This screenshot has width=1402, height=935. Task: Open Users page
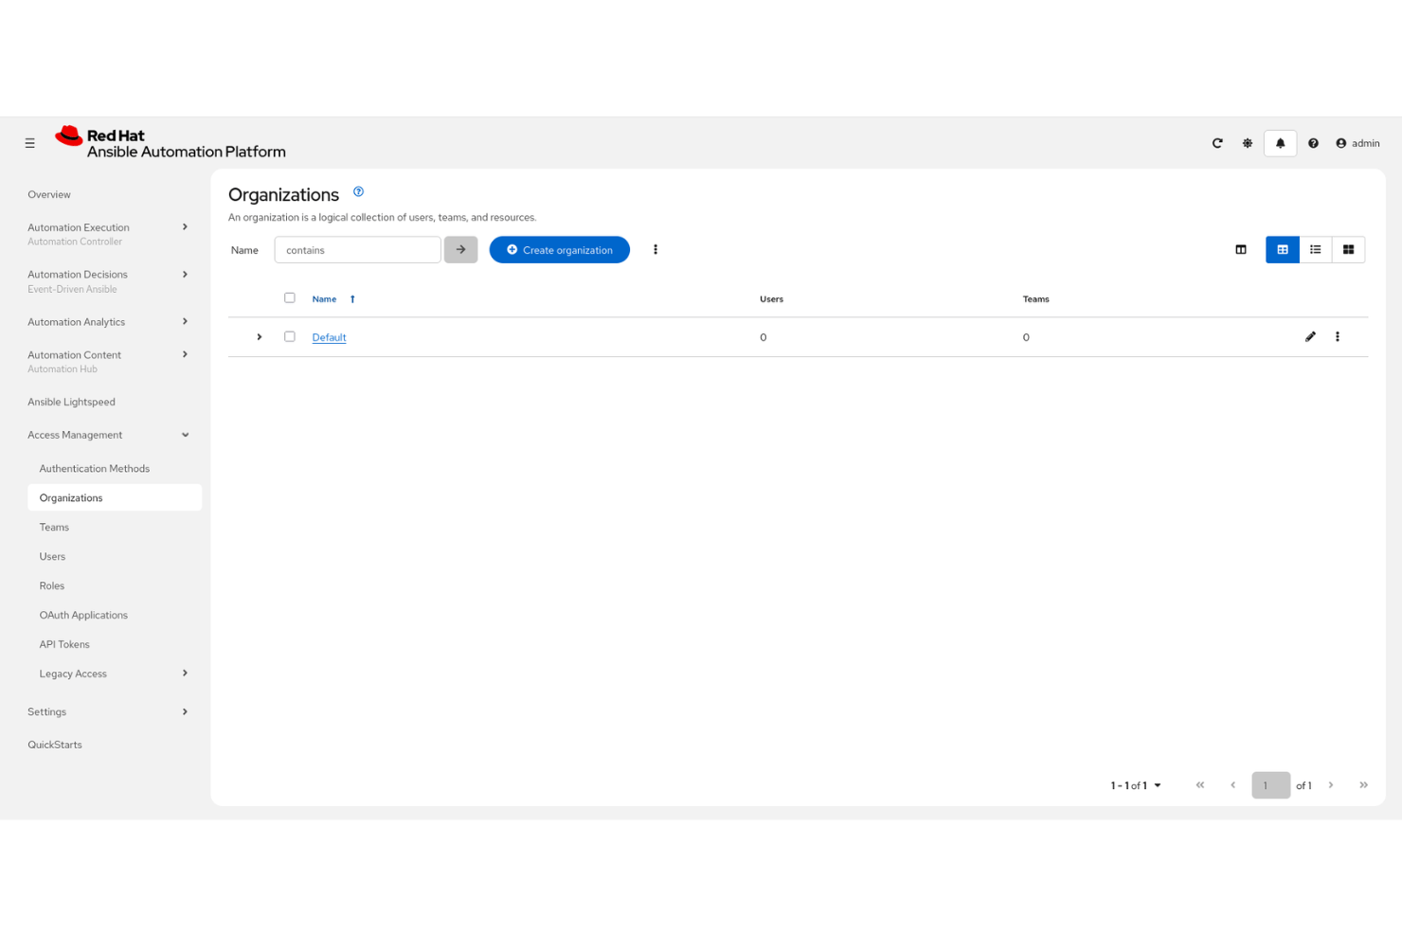tap(52, 557)
